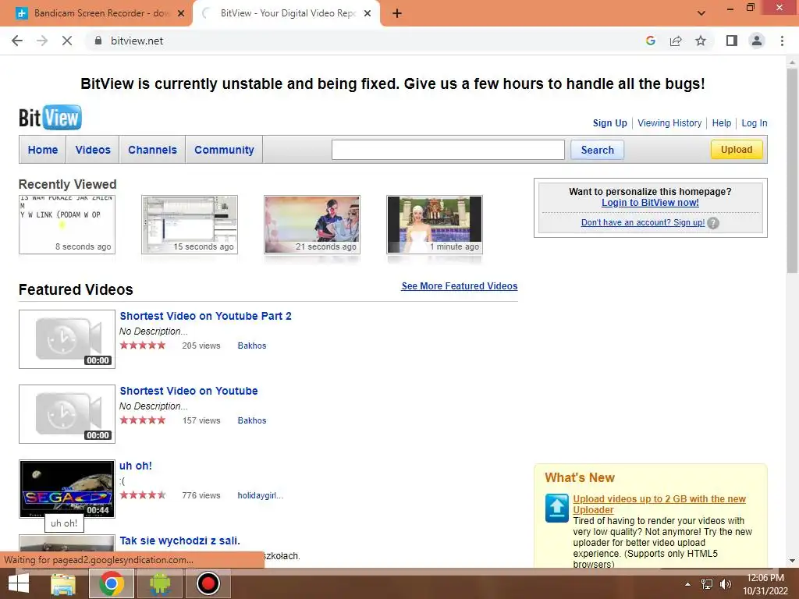Click the SEGA CD video thumbnail
799x599 pixels.
tap(67, 489)
